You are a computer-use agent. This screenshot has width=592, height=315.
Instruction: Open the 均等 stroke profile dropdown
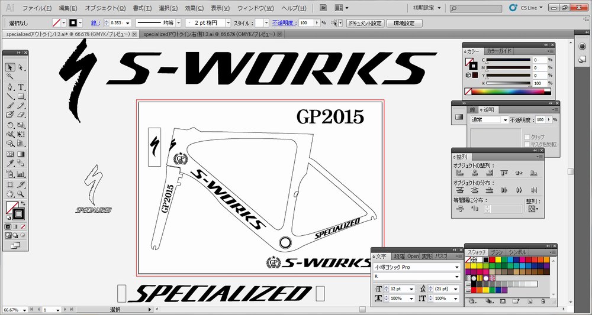point(179,23)
